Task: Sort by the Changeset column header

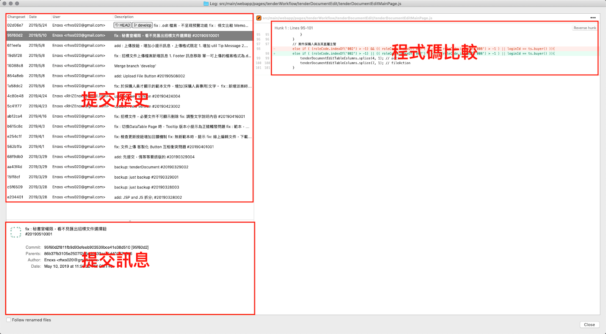Action: (x=16, y=17)
